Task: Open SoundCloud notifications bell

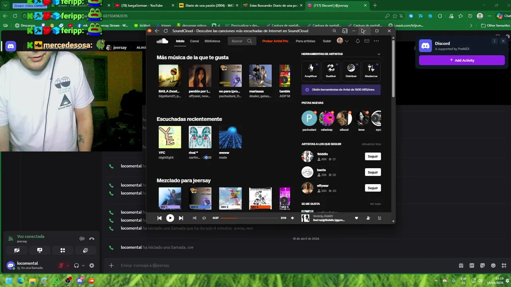Action: coord(358,41)
